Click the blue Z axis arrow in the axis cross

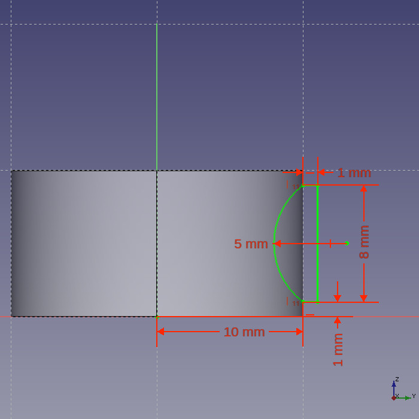(394, 385)
